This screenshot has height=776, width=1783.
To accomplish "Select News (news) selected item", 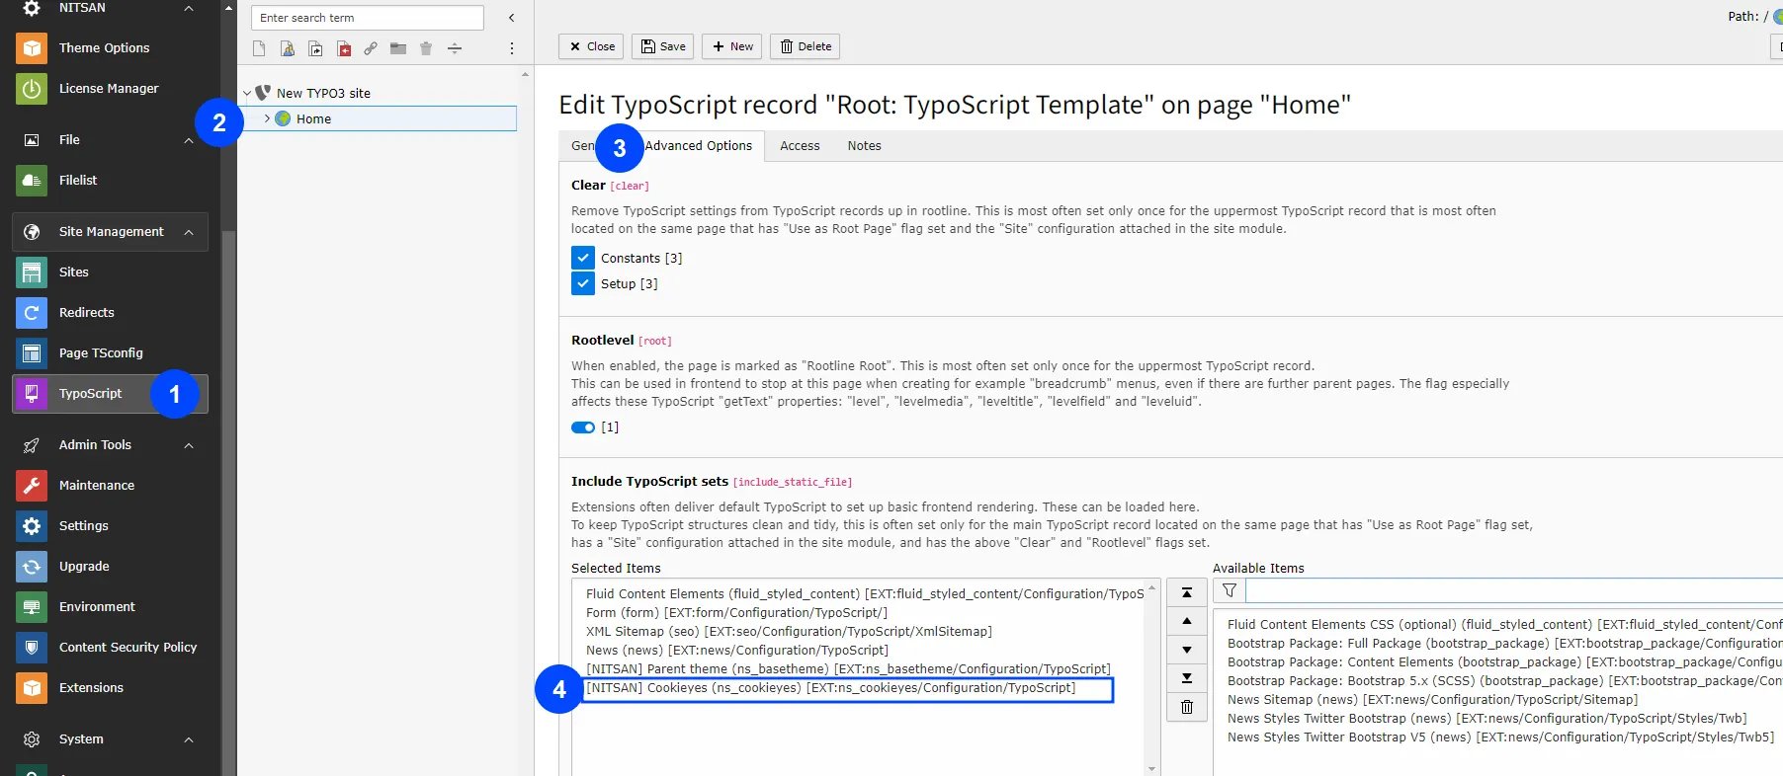I will 737,651.
